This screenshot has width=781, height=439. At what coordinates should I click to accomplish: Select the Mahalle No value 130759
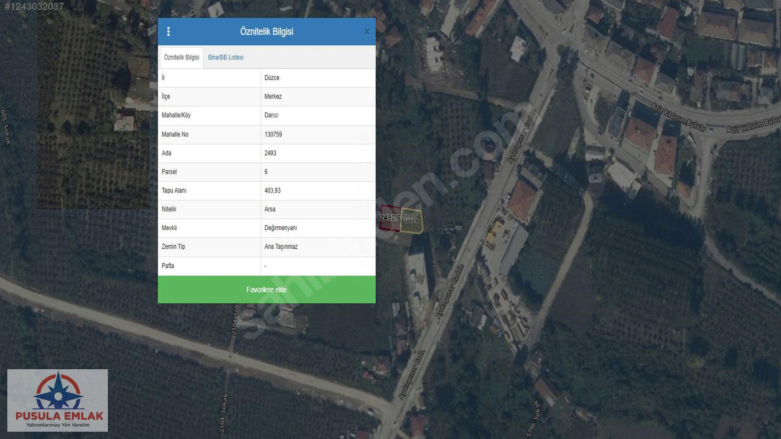point(273,135)
